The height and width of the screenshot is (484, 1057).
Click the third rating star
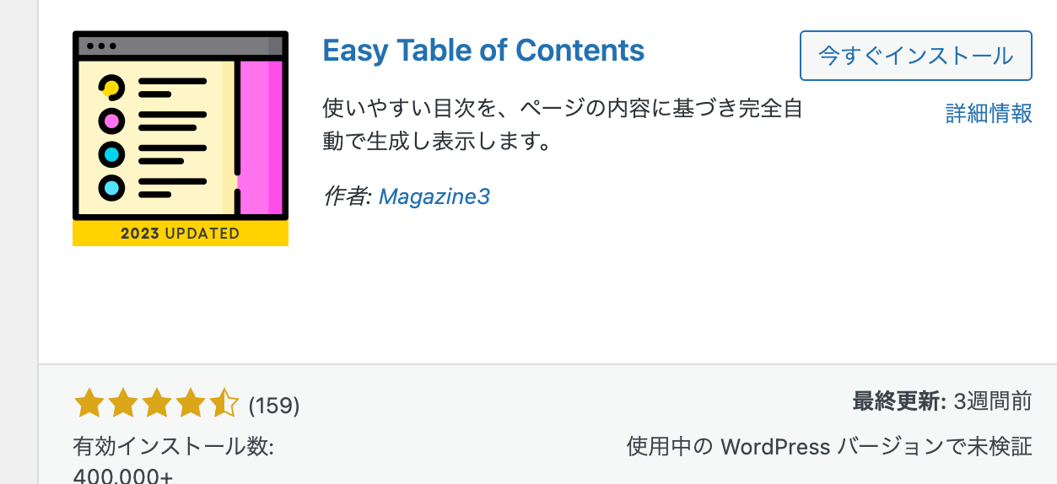coord(156,404)
